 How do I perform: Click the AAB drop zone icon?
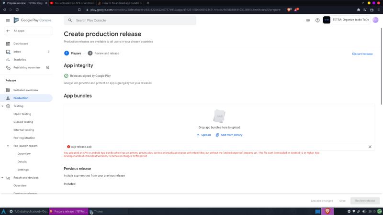coord(219,116)
